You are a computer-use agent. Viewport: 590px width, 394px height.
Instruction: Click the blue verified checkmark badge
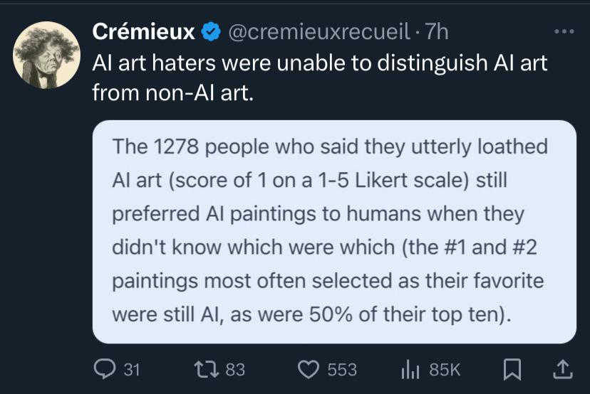click(211, 31)
